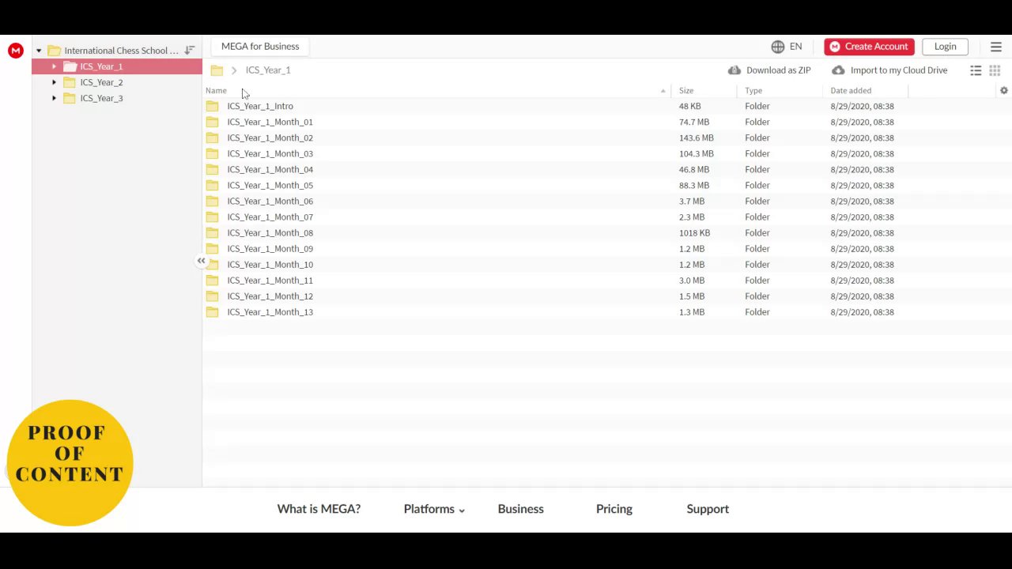Expand the ICS_Year_3 tree arrow
1012x569 pixels.
54,98
